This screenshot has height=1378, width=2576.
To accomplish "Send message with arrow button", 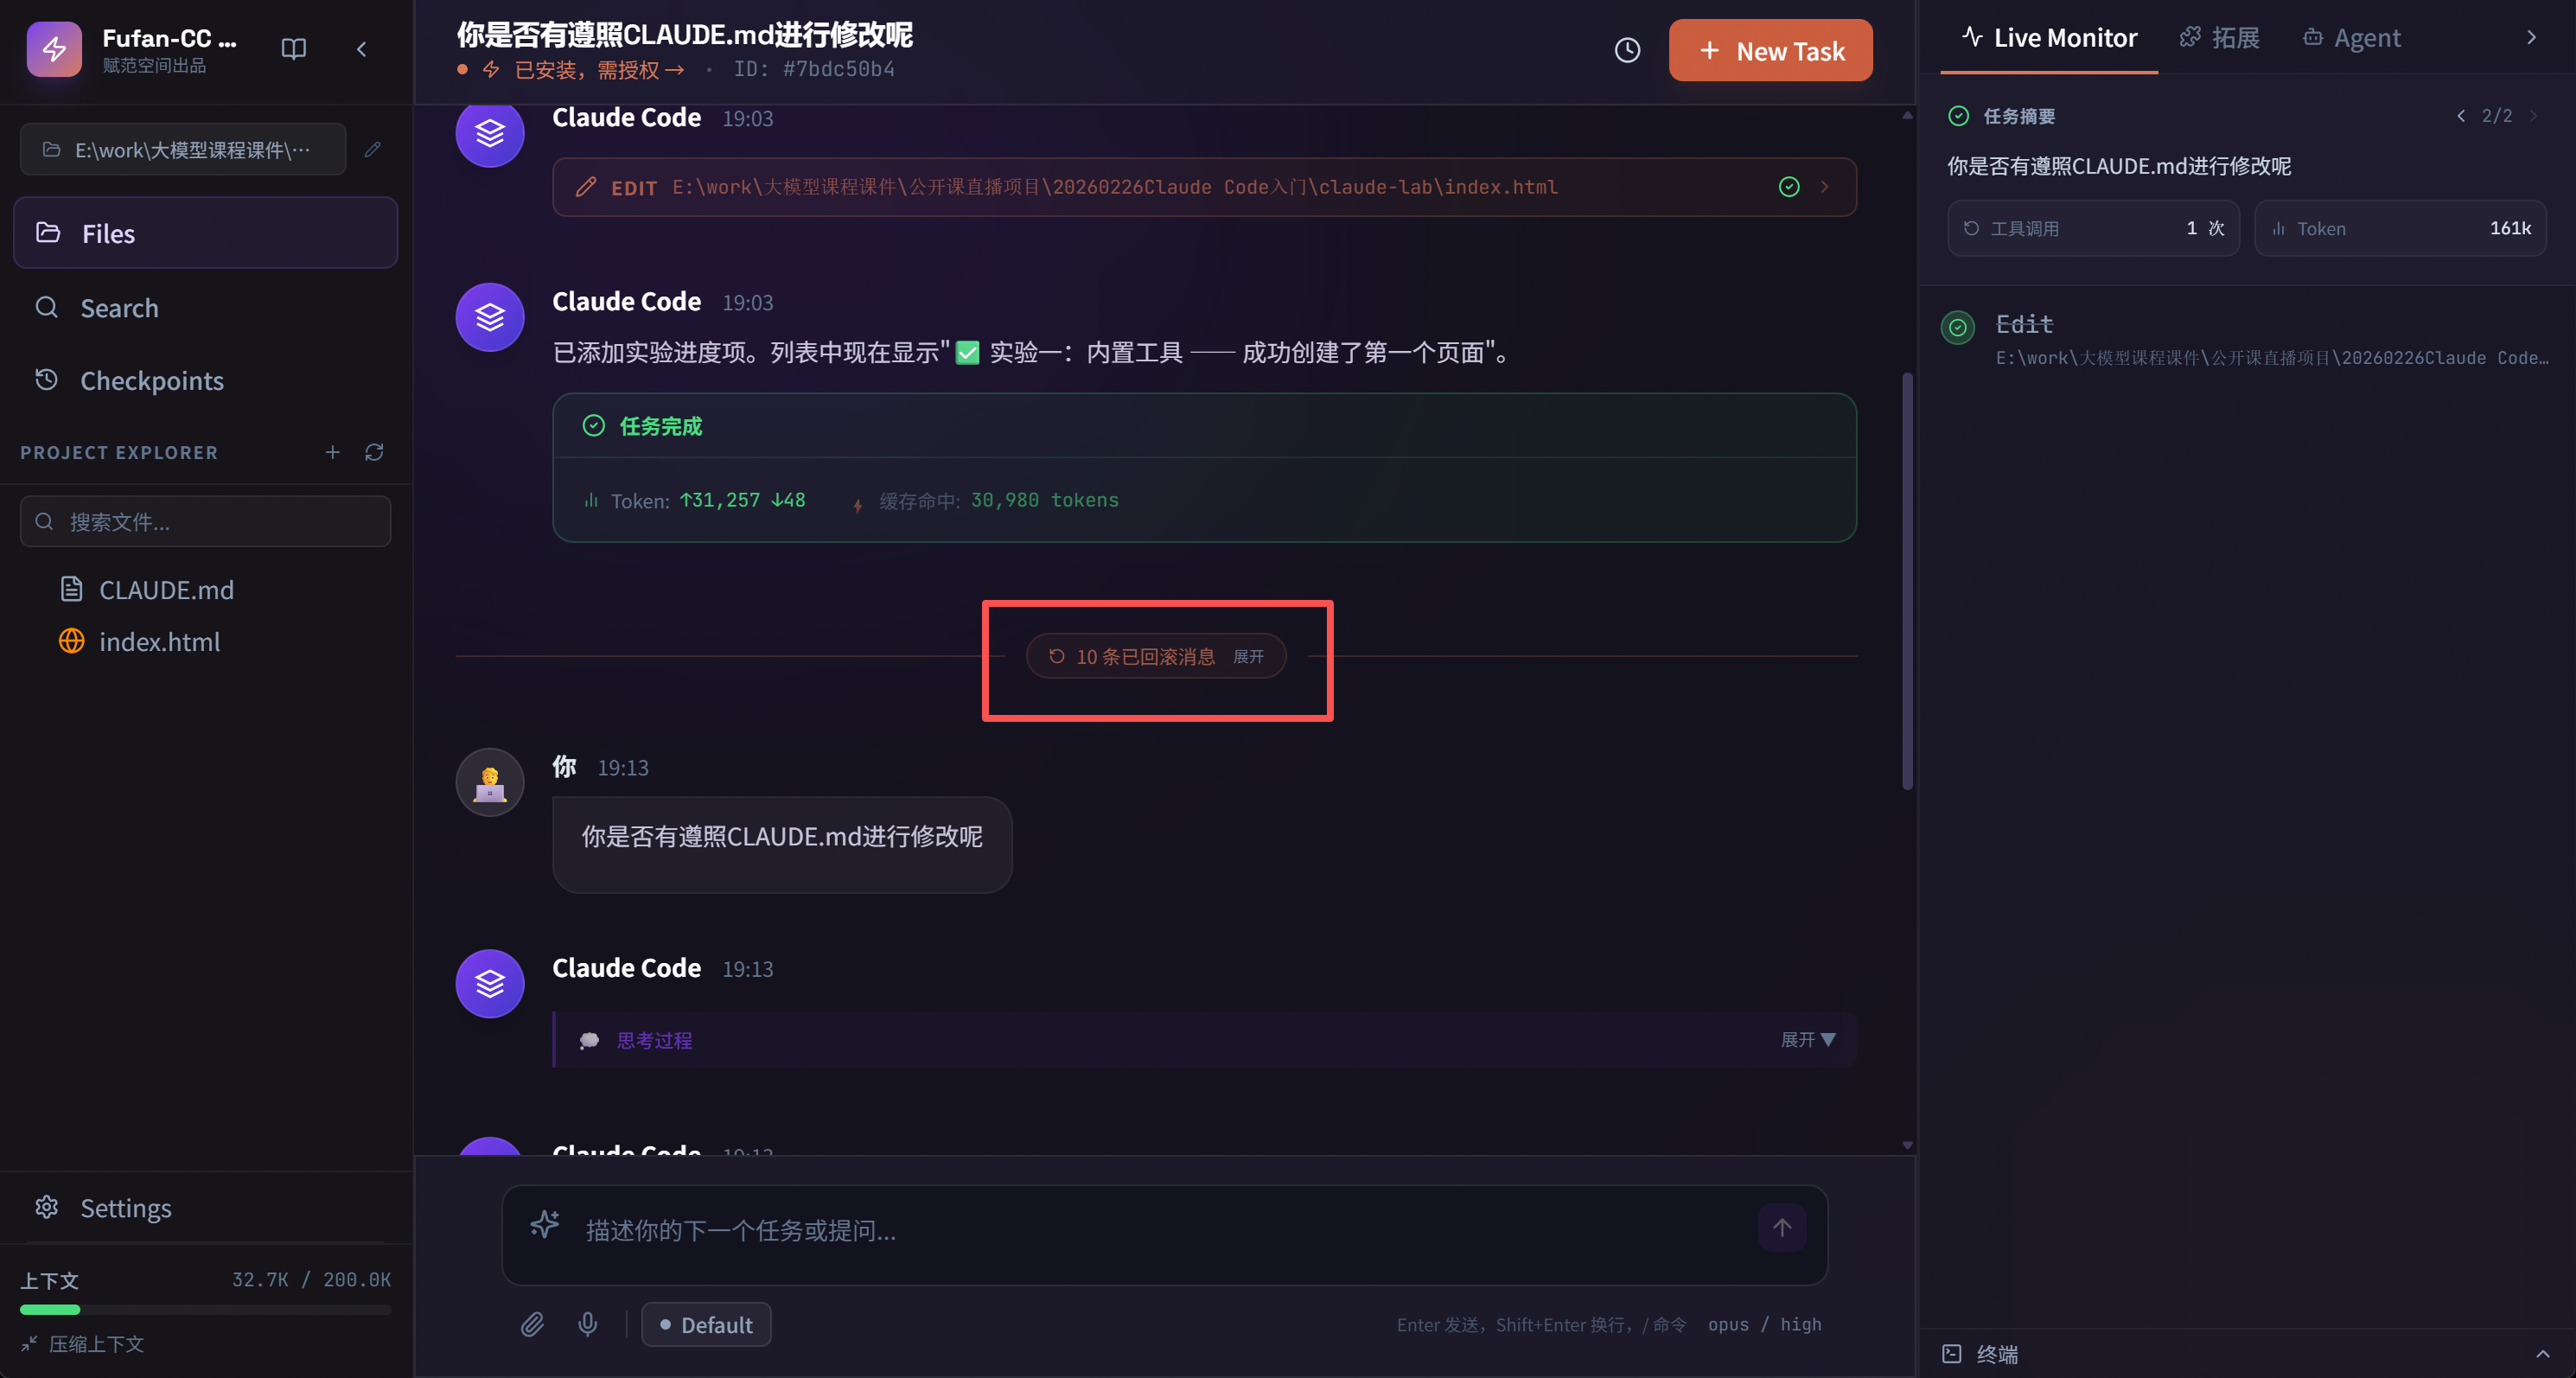I will [1782, 1228].
